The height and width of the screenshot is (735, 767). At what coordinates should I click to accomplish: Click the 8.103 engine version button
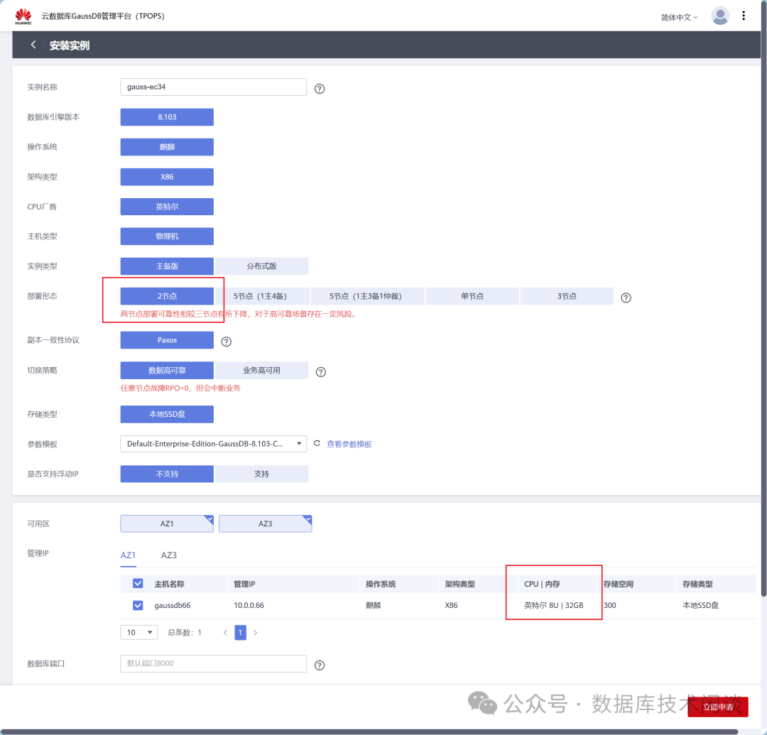[x=167, y=117]
